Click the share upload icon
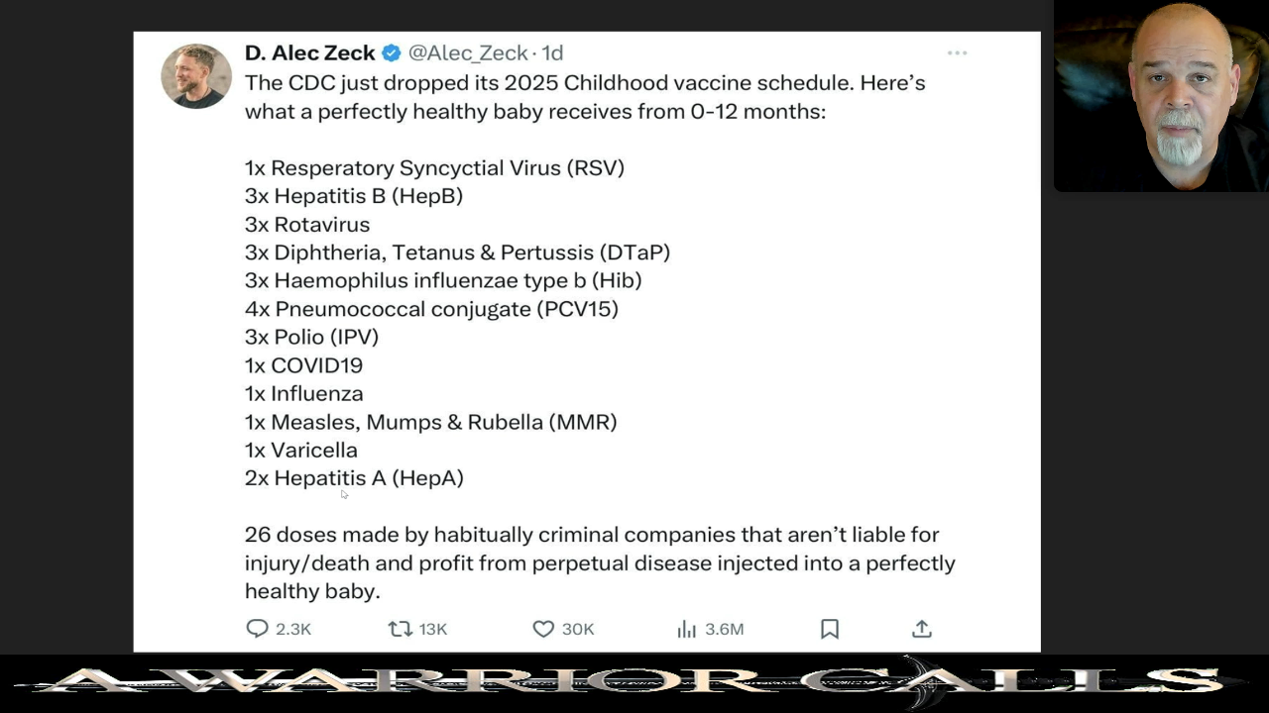The height and width of the screenshot is (713, 1269). pyautogui.click(x=922, y=629)
